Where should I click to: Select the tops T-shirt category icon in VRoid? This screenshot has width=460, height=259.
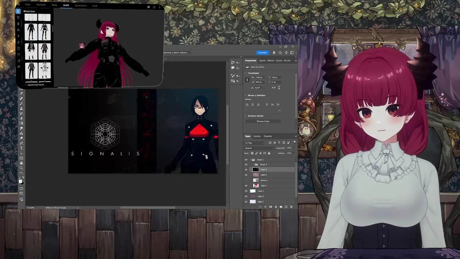18,17
